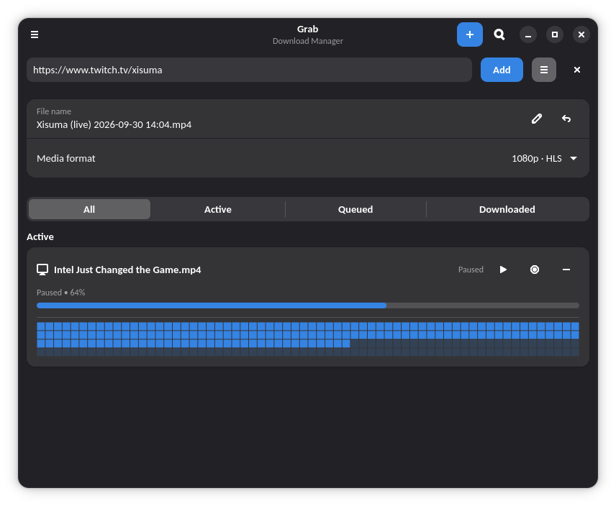Expand the Media format dropdown
Screen dimensions: 616x506
tap(544, 158)
